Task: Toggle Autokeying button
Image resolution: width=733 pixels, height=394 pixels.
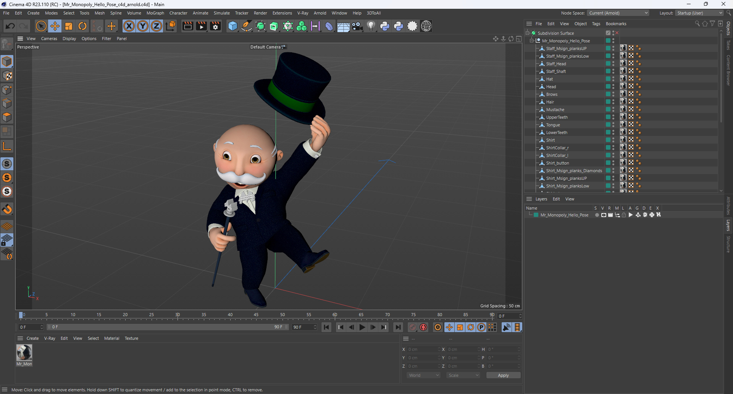Action: click(x=423, y=327)
